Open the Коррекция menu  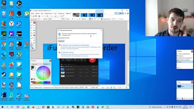61,13
